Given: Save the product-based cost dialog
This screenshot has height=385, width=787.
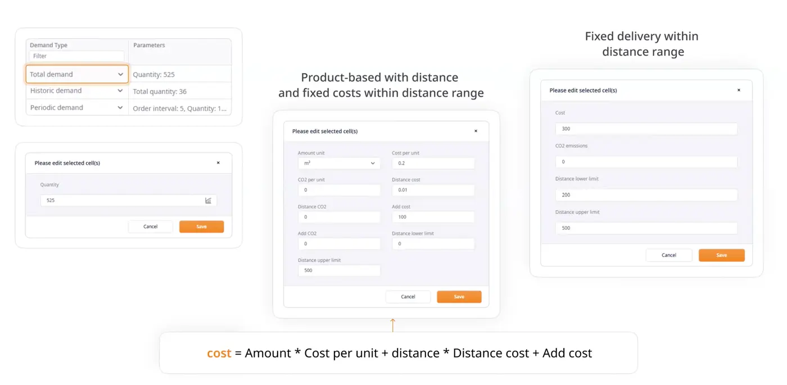Looking at the screenshot, I should click(x=459, y=297).
